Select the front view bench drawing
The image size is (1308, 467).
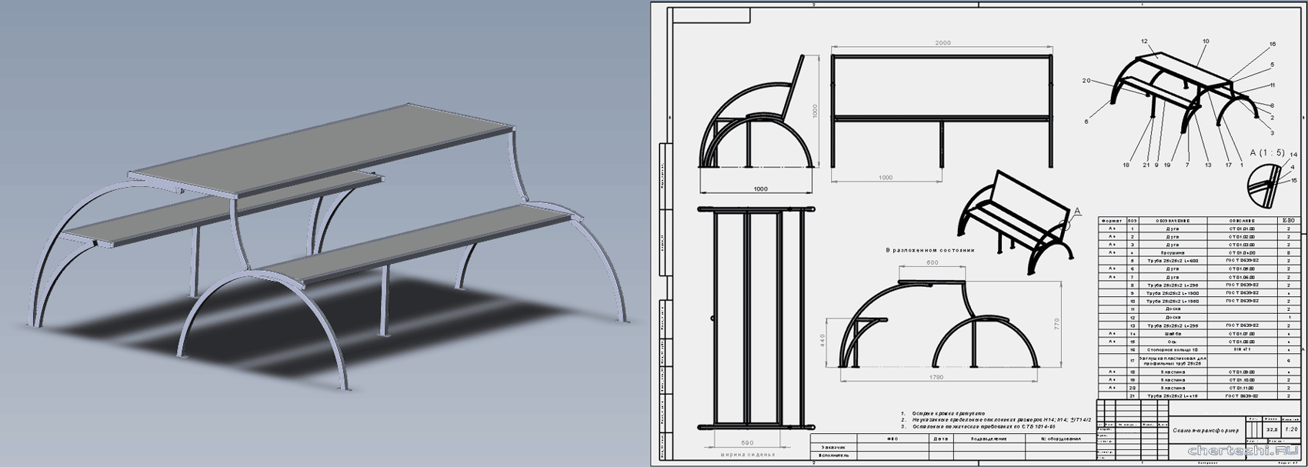[x=943, y=112]
